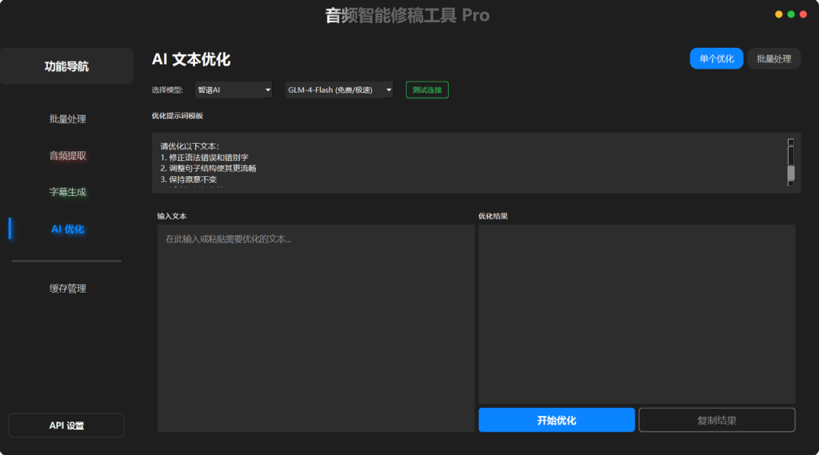Click the line 调整句子结构使其更流畅
Image resolution: width=819 pixels, height=455 pixels.
(208, 168)
